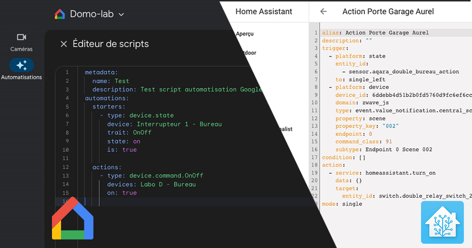Click the 'property: scene' line
This screenshot has height=248, width=472.
[360, 119]
